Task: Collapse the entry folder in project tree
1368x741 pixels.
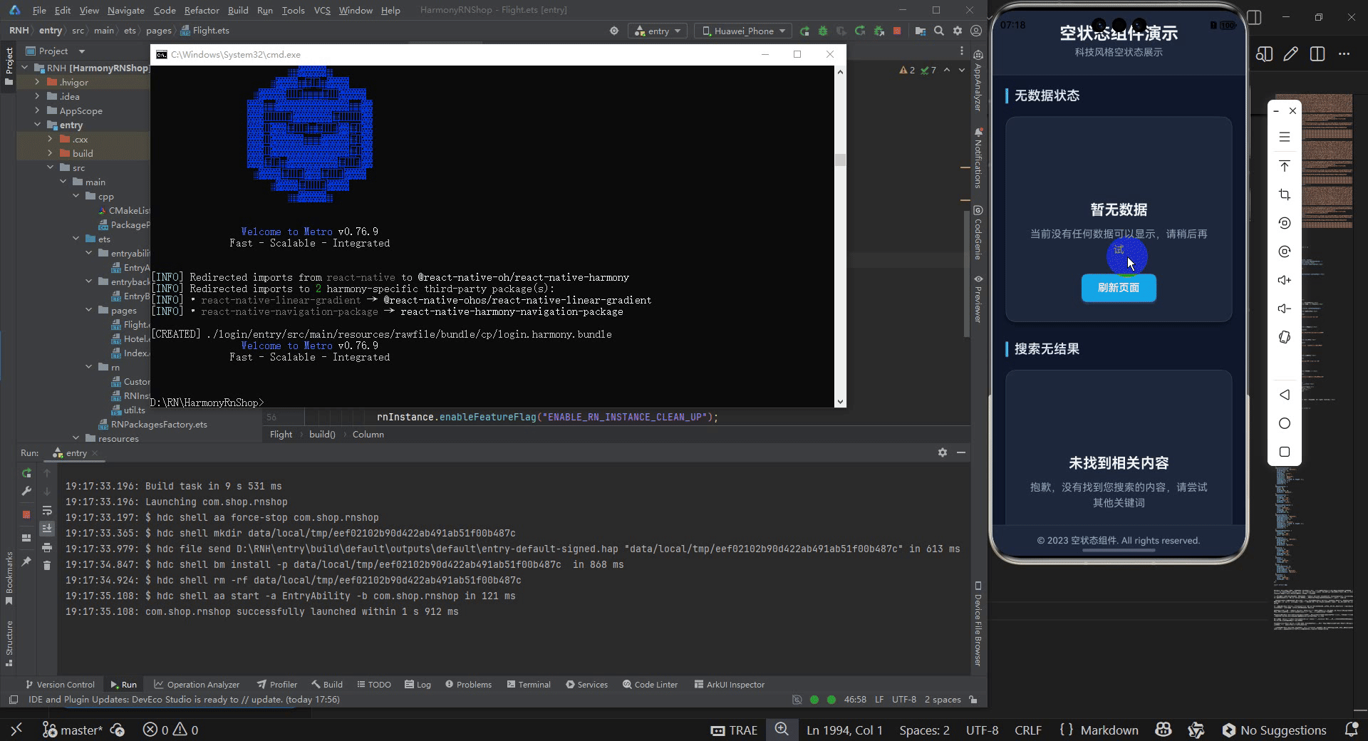Action: point(38,125)
